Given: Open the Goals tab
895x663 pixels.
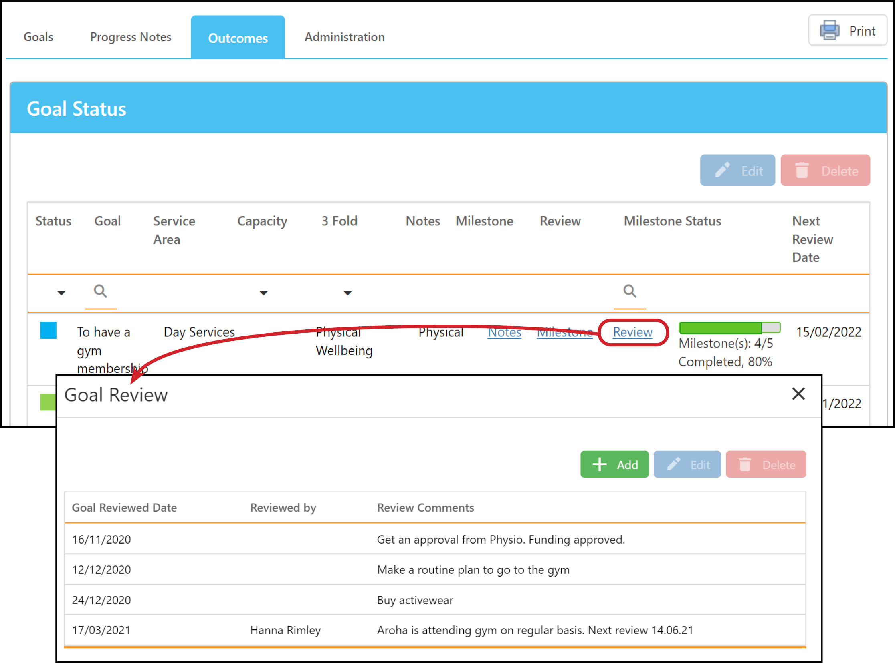Looking at the screenshot, I should click(x=38, y=37).
